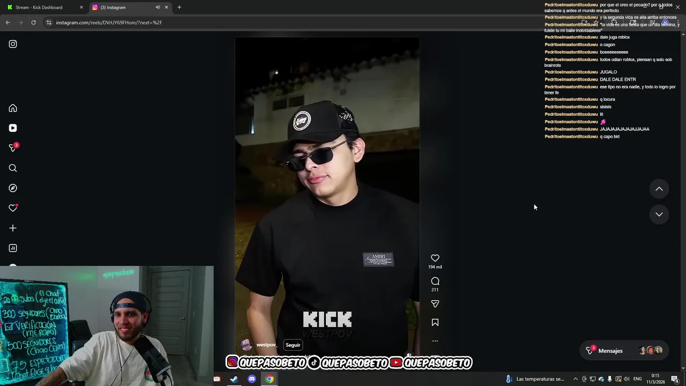This screenshot has height=386, width=686.
Task: Mute audio on the Instagram tab
Action: pyautogui.click(x=158, y=8)
